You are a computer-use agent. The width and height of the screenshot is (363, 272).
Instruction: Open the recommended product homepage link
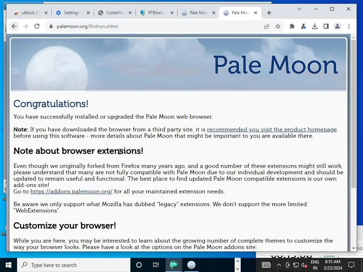pos(272,130)
